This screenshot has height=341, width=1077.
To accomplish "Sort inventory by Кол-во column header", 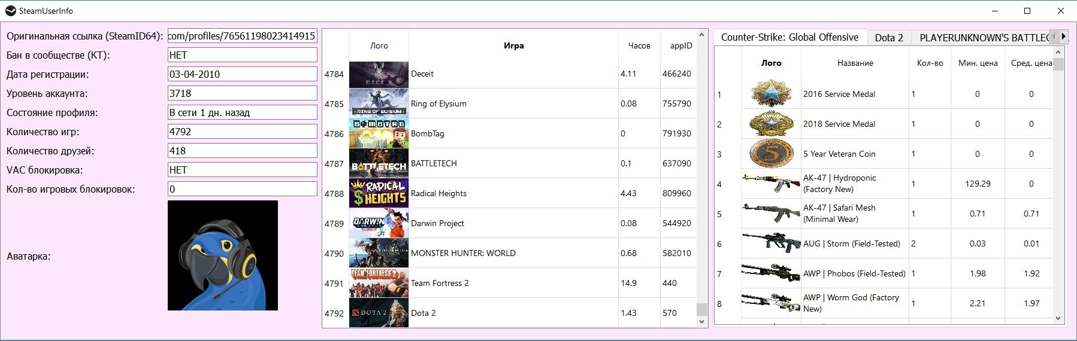I will click(930, 63).
